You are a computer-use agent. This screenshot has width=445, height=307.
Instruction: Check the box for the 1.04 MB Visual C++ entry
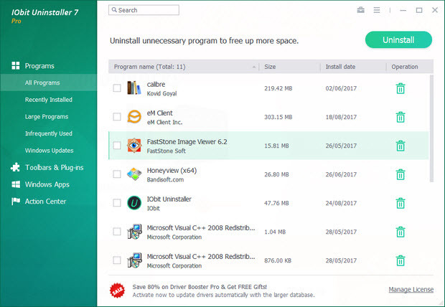coord(117,231)
